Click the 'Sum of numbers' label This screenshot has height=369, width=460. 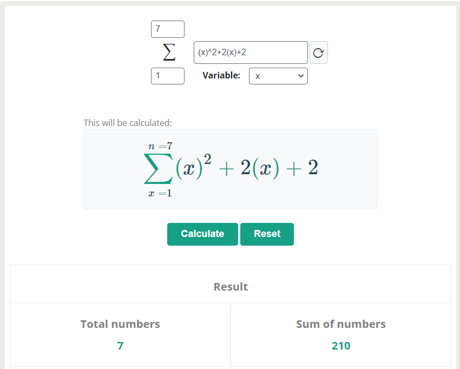click(341, 324)
